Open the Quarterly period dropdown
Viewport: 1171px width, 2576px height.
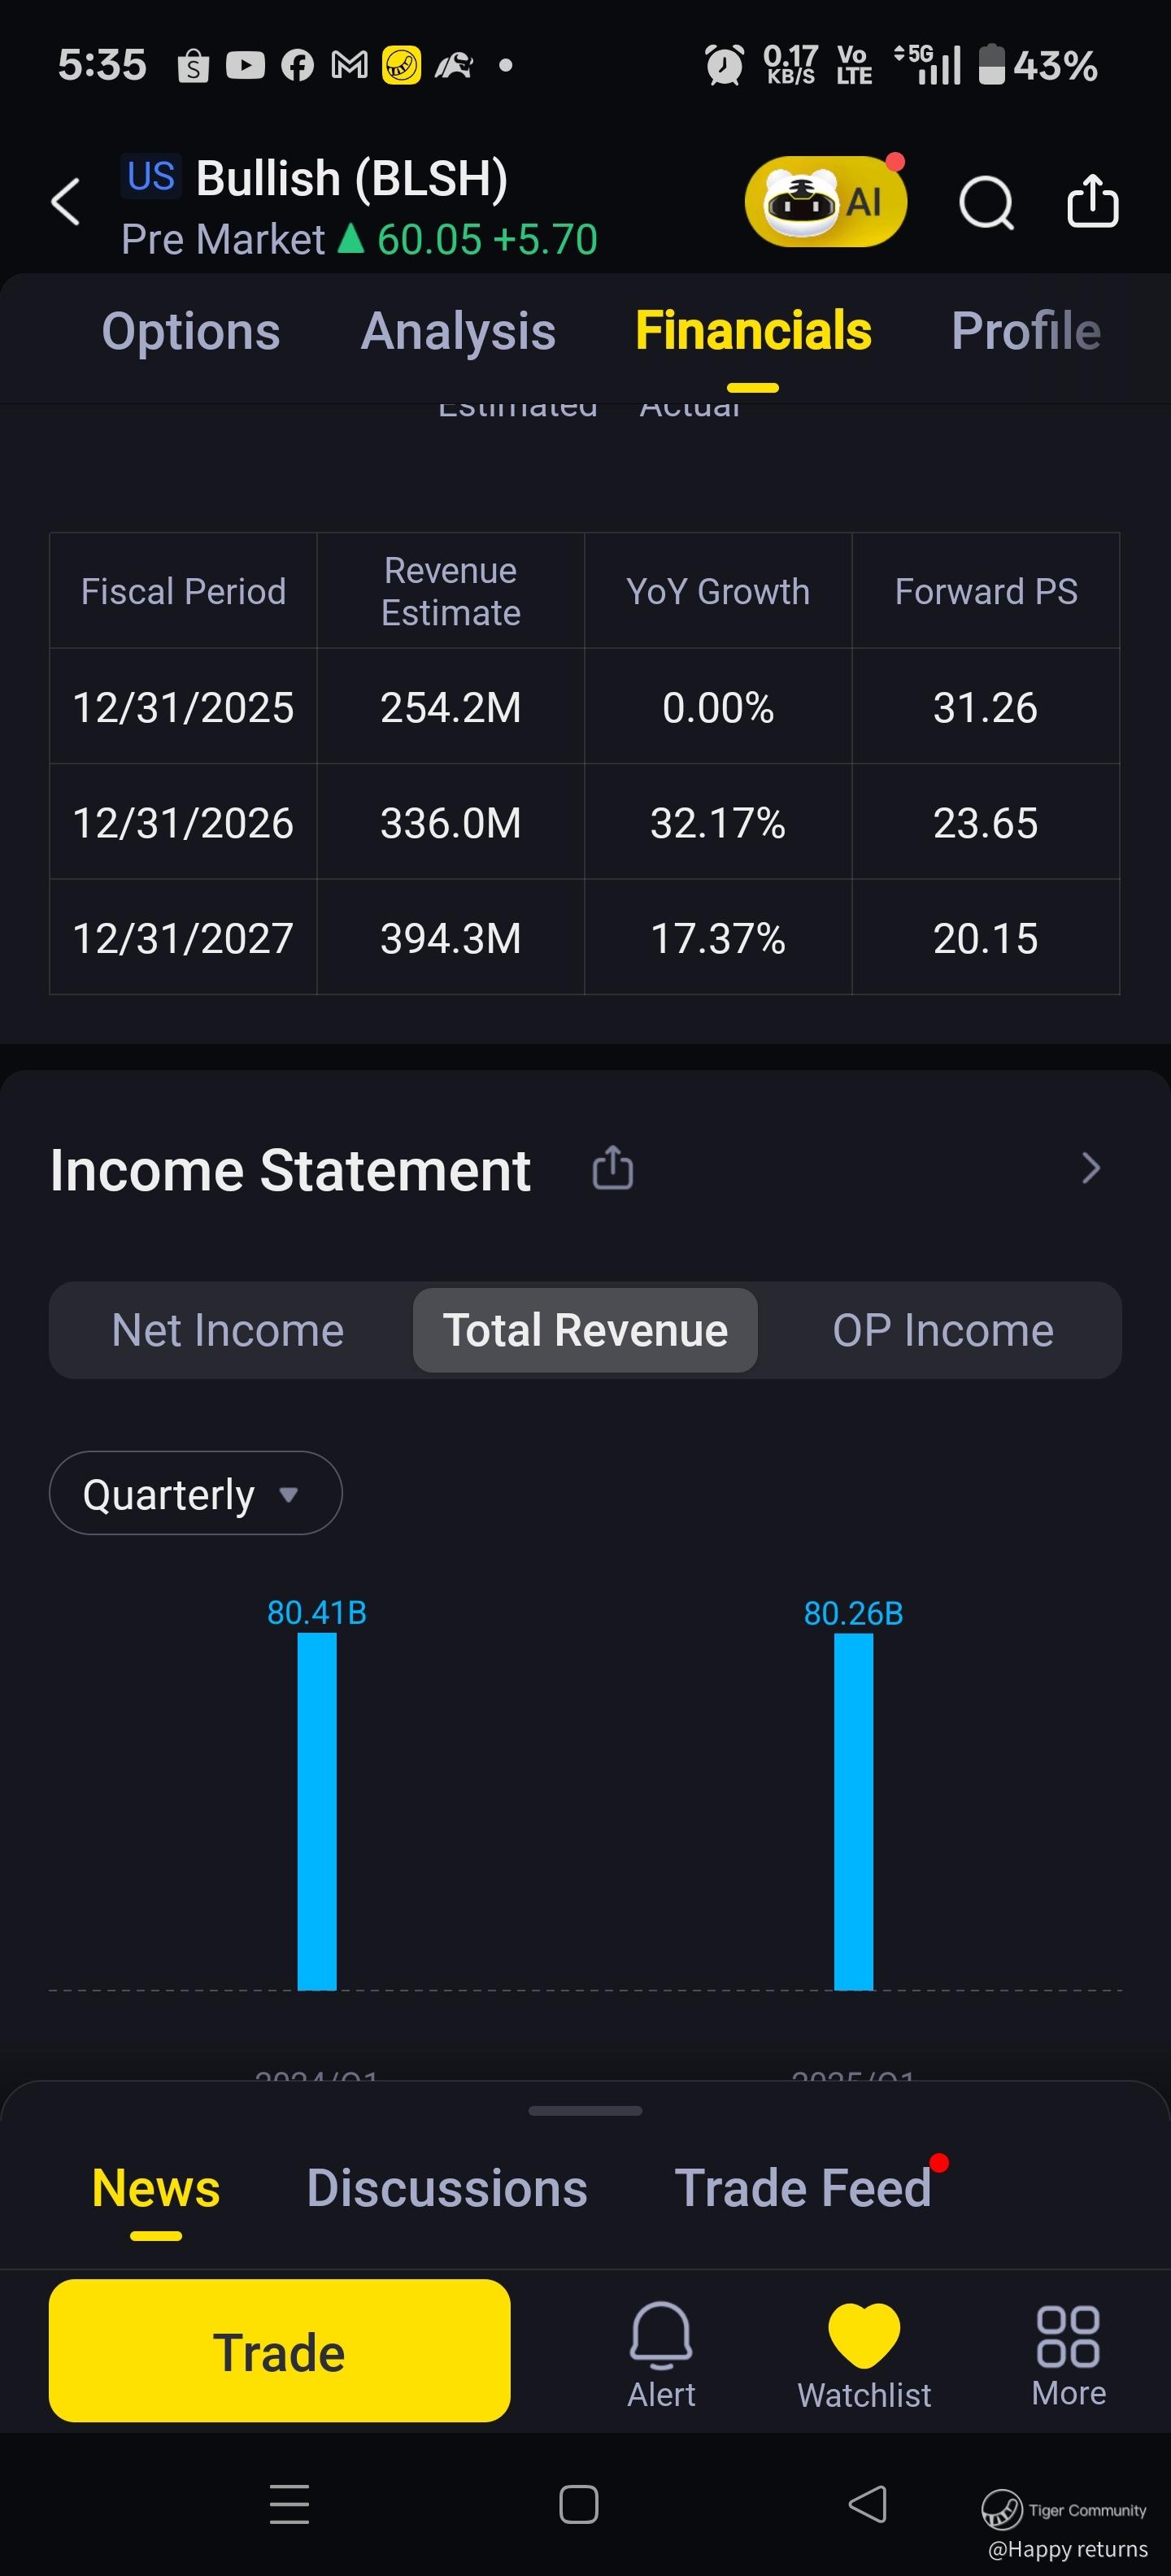(195, 1493)
